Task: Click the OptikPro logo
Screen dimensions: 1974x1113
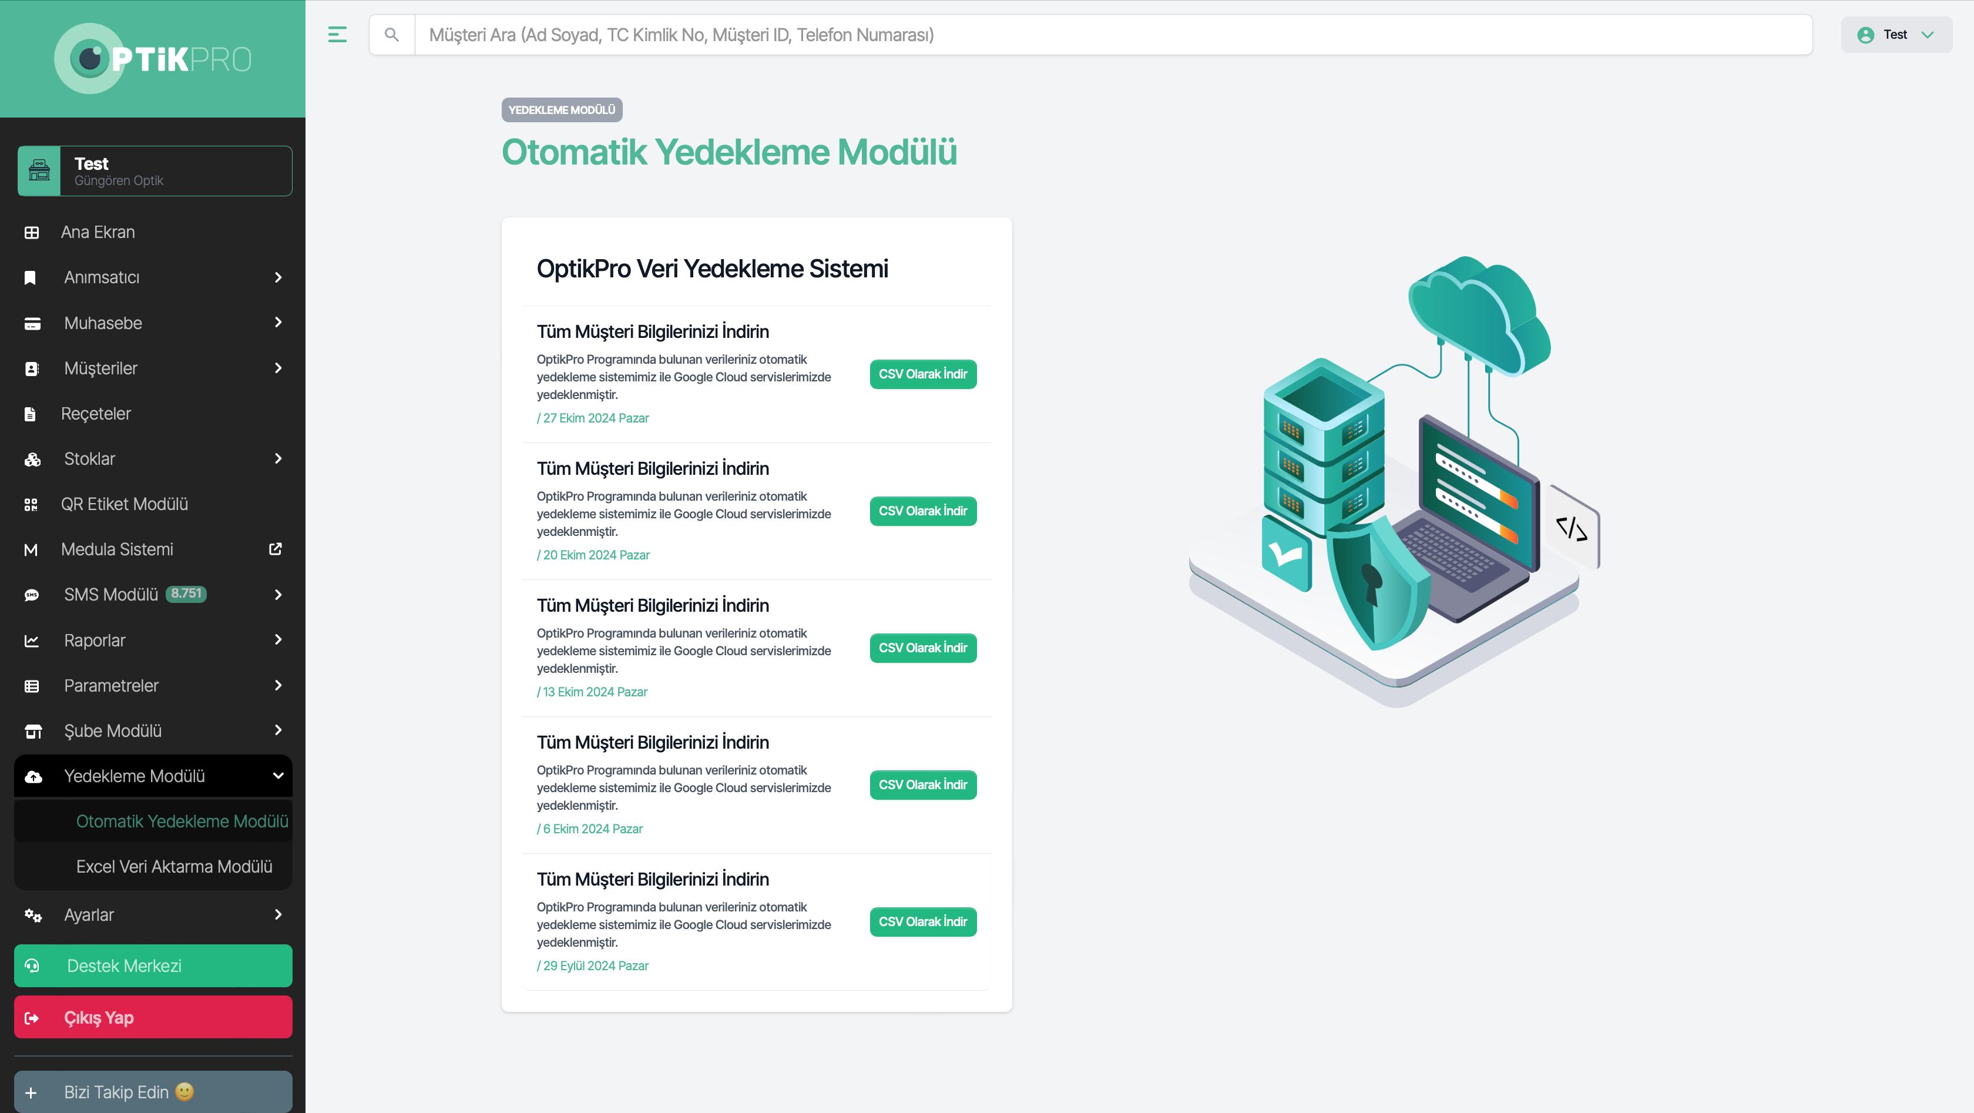Action: [153, 58]
